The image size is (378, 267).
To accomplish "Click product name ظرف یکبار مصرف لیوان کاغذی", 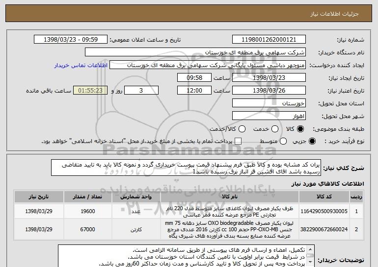I will click(x=230, y=212).
